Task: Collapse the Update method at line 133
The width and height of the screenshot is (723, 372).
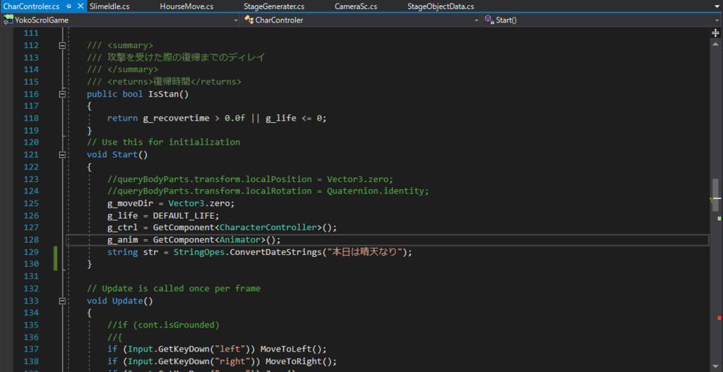Action: click(x=62, y=301)
